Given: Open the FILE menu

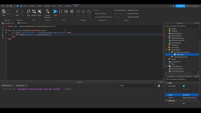Looking at the screenshot, I should 3,6.
